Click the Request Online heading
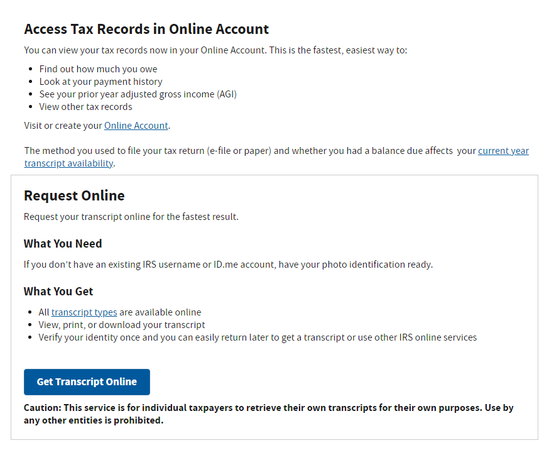The width and height of the screenshot is (554, 460). (74, 195)
